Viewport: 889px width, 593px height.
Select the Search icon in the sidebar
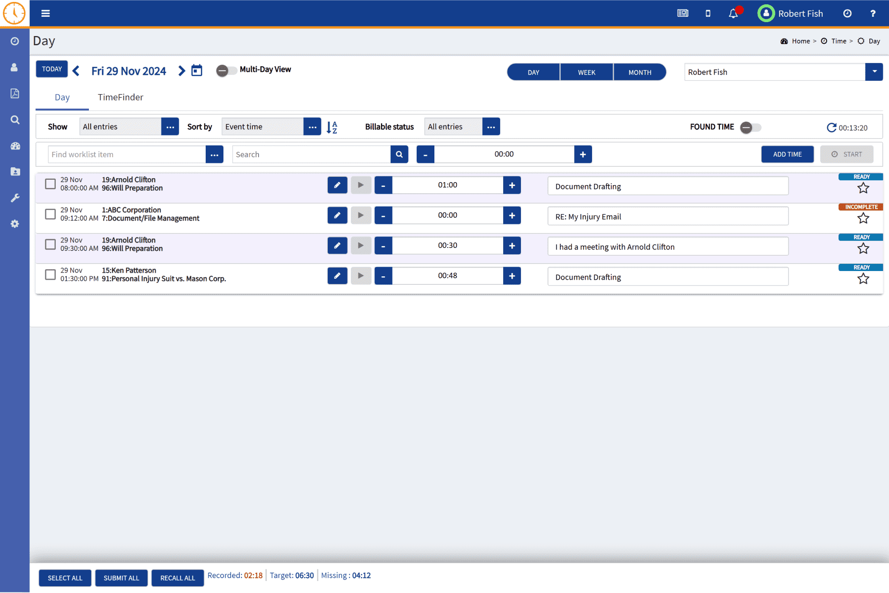(15, 120)
